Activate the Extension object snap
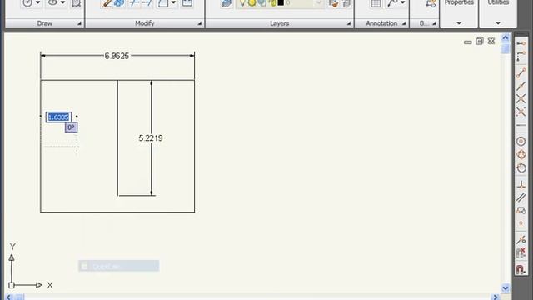Viewport: 533px width, 300px height. [521, 126]
